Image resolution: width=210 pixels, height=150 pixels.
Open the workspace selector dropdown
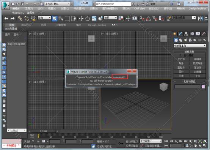[58, 4]
